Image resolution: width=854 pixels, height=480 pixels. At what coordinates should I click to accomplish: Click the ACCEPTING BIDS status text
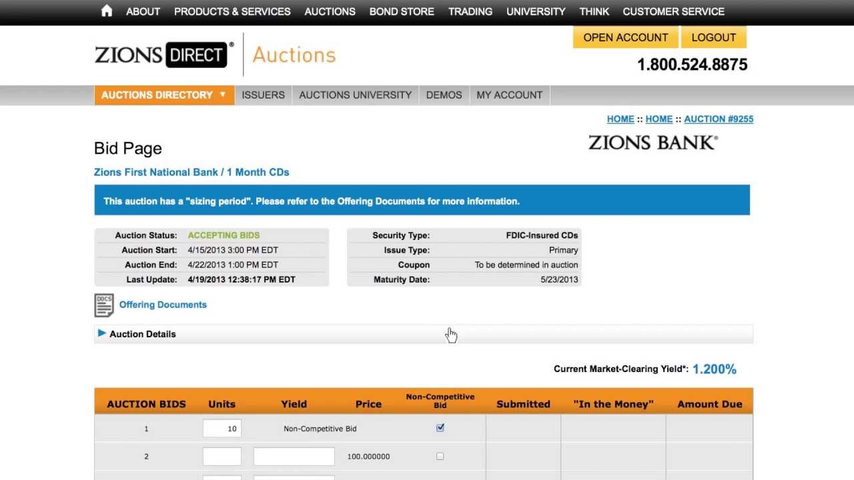[x=224, y=235]
